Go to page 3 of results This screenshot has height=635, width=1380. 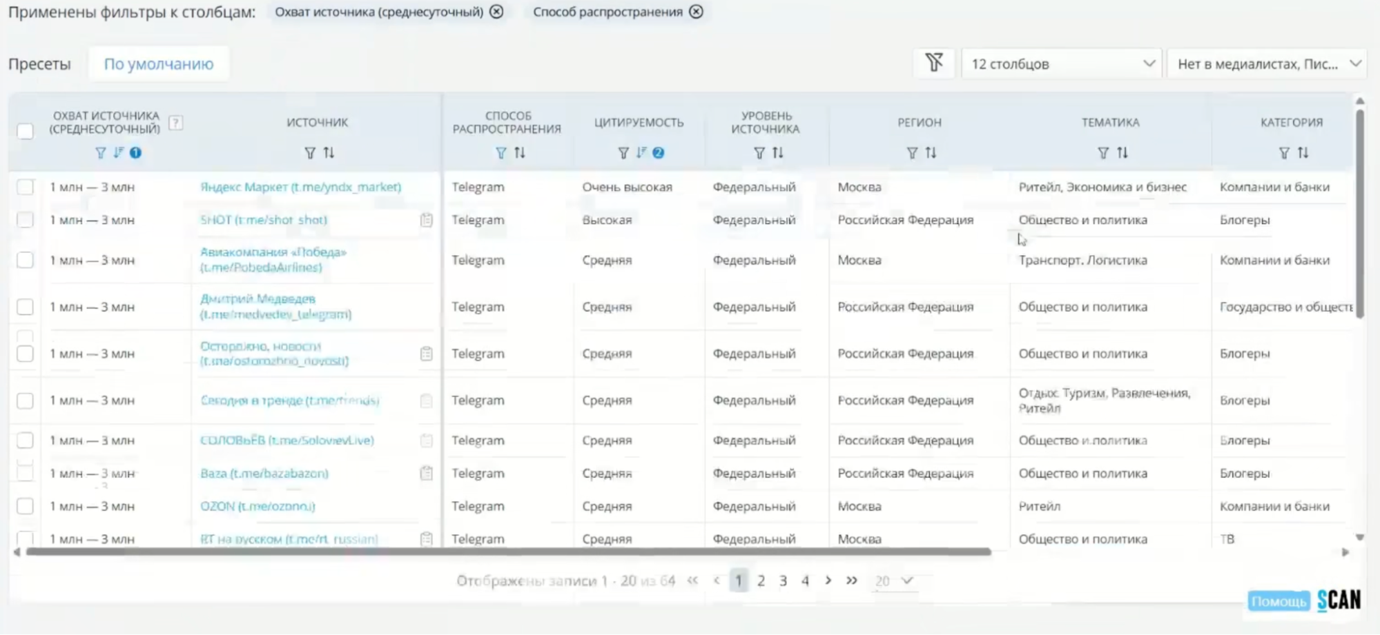pyautogui.click(x=783, y=581)
